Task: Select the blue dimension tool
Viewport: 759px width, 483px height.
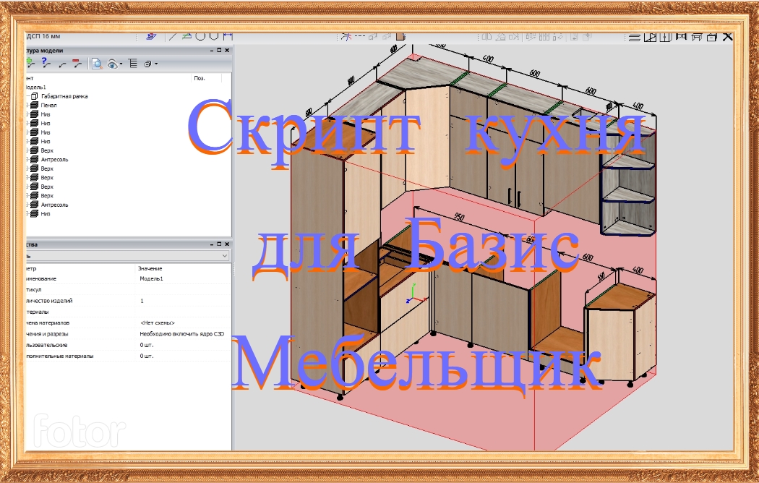Action: click(x=228, y=36)
